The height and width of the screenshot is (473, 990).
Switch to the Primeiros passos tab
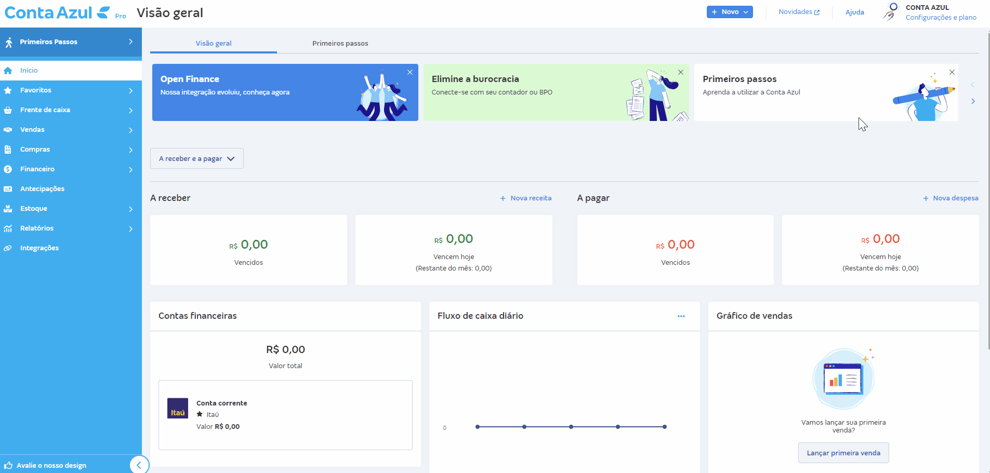point(340,44)
